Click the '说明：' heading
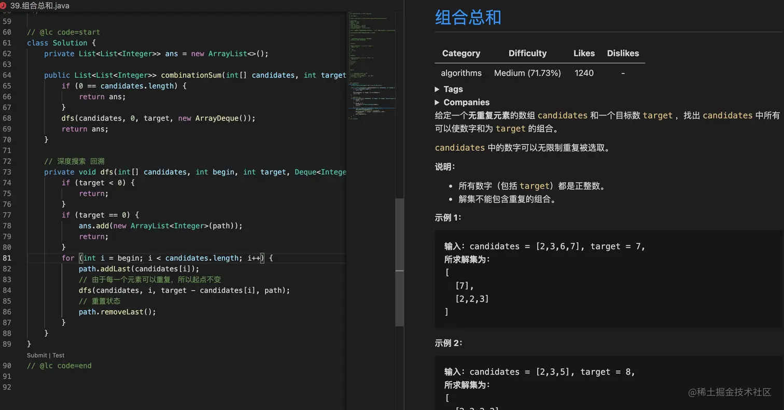 click(x=445, y=167)
